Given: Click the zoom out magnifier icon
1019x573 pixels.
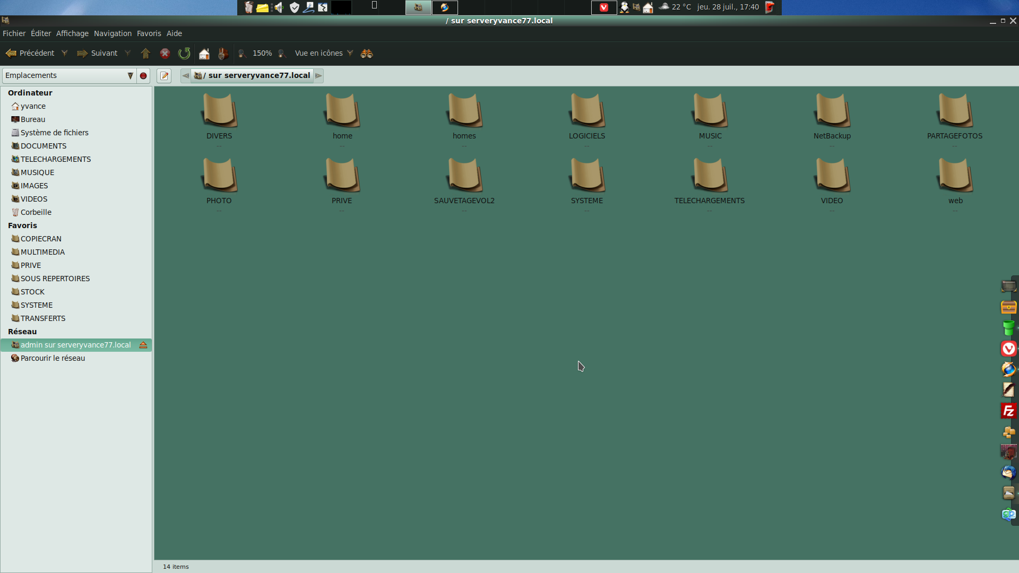Looking at the screenshot, I should [x=242, y=53].
